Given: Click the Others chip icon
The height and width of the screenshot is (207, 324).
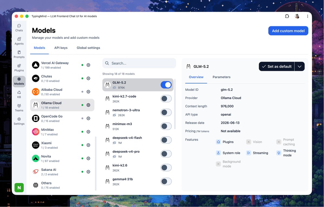Looking at the screenshot, I should pos(36,185).
